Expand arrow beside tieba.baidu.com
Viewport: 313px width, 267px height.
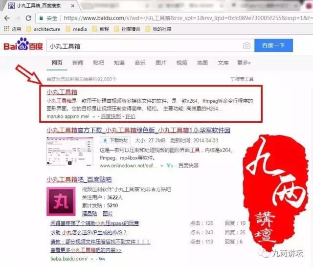(x=92, y=259)
